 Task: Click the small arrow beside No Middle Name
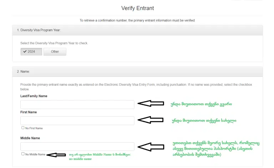pos(56,155)
